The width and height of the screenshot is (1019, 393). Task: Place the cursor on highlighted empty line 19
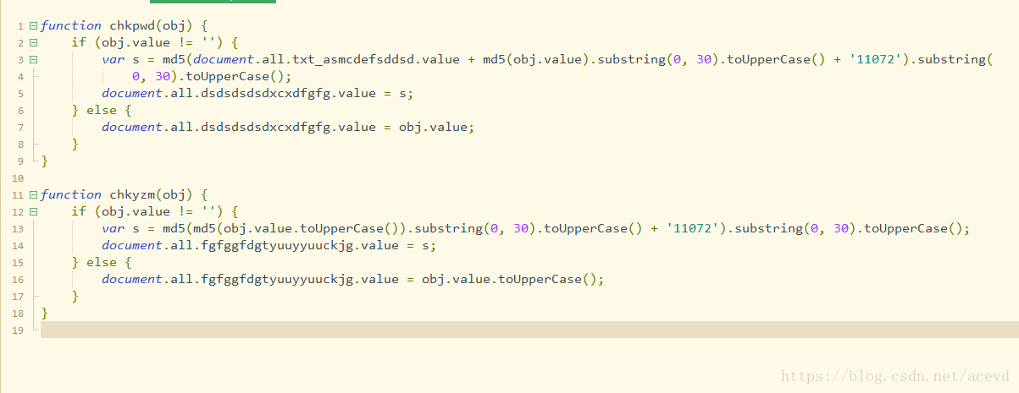[x=529, y=330]
